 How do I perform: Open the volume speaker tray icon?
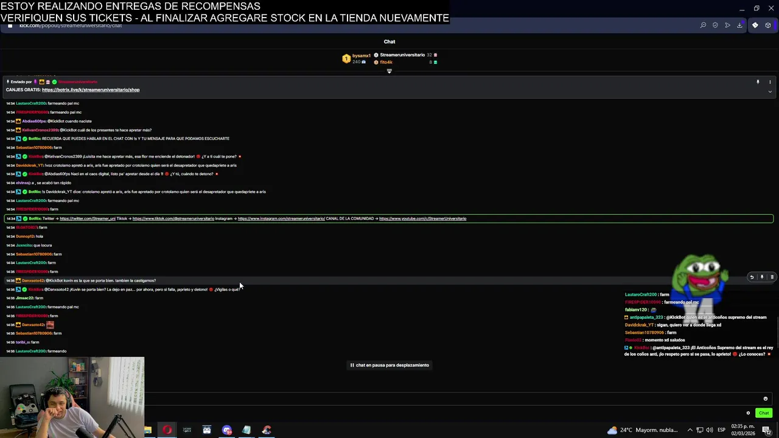point(710,430)
